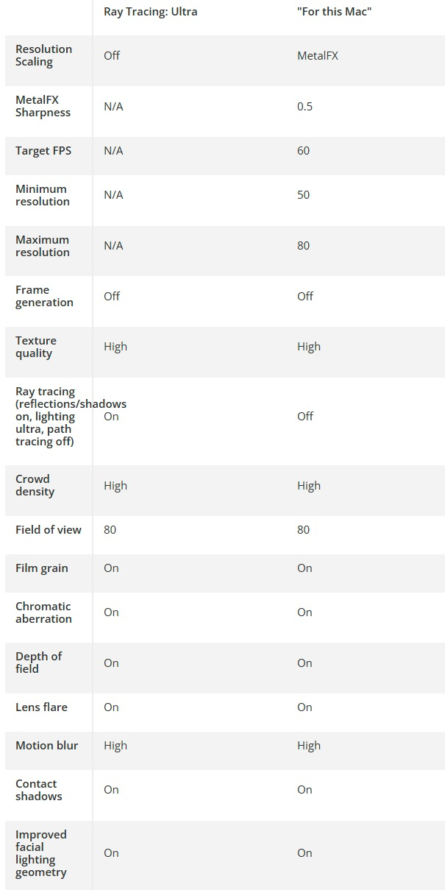Click the Ray tracing "On" value under Ultra
The height and width of the screenshot is (890, 445).
coord(111,416)
